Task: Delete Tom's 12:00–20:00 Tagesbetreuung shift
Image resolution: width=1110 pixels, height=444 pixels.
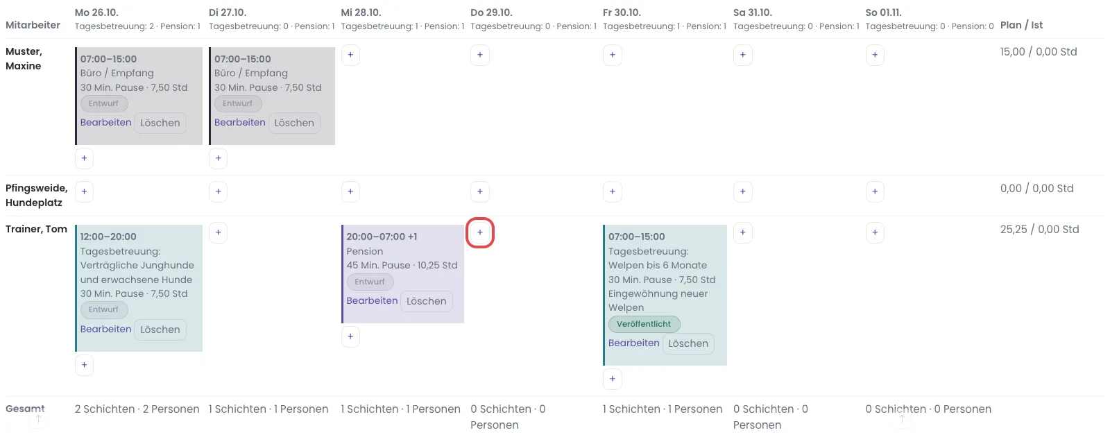Action: [160, 330]
